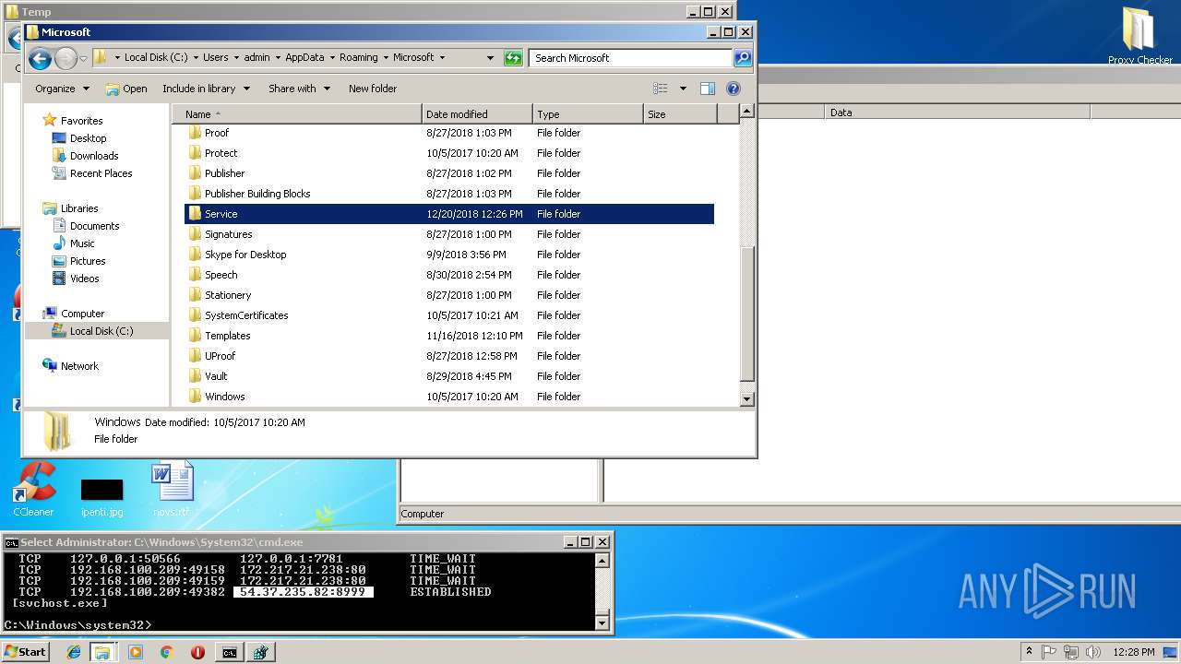Click the search magnifier icon
1181x664 pixels.
coord(742,57)
